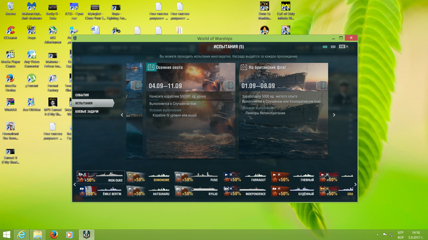Click the World of Warships title bar icon
The width and height of the screenshot is (428, 240).
pyautogui.click(x=75, y=38)
